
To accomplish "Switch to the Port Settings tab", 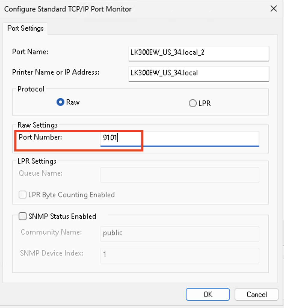I will click(25, 28).
